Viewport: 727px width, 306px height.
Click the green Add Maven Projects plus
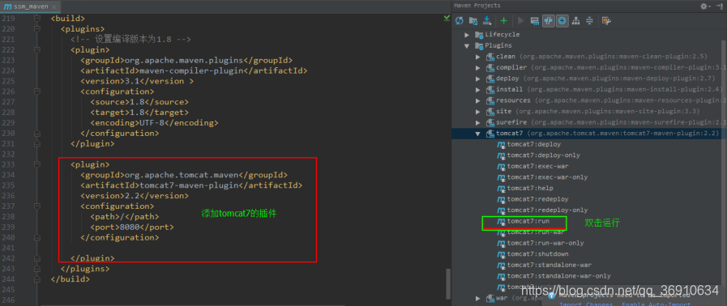pyautogui.click(x=504, y=20)
